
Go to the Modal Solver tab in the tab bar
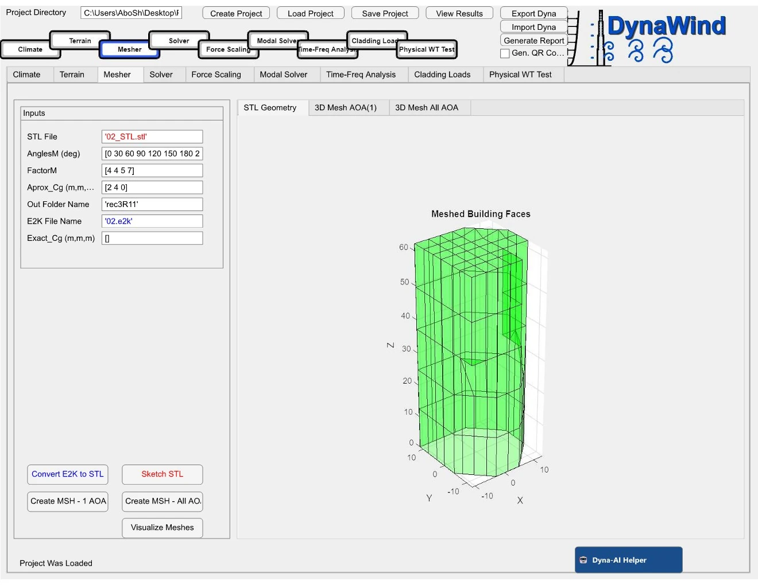click(x=283, y=75)
